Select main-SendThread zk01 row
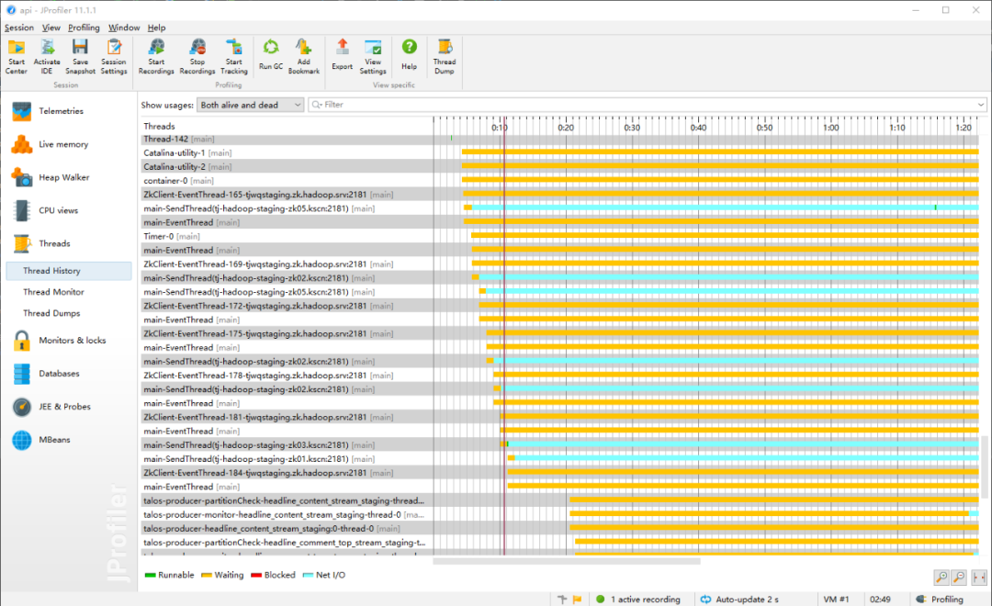Screen dimensions: 992x606 click(560, 459)
